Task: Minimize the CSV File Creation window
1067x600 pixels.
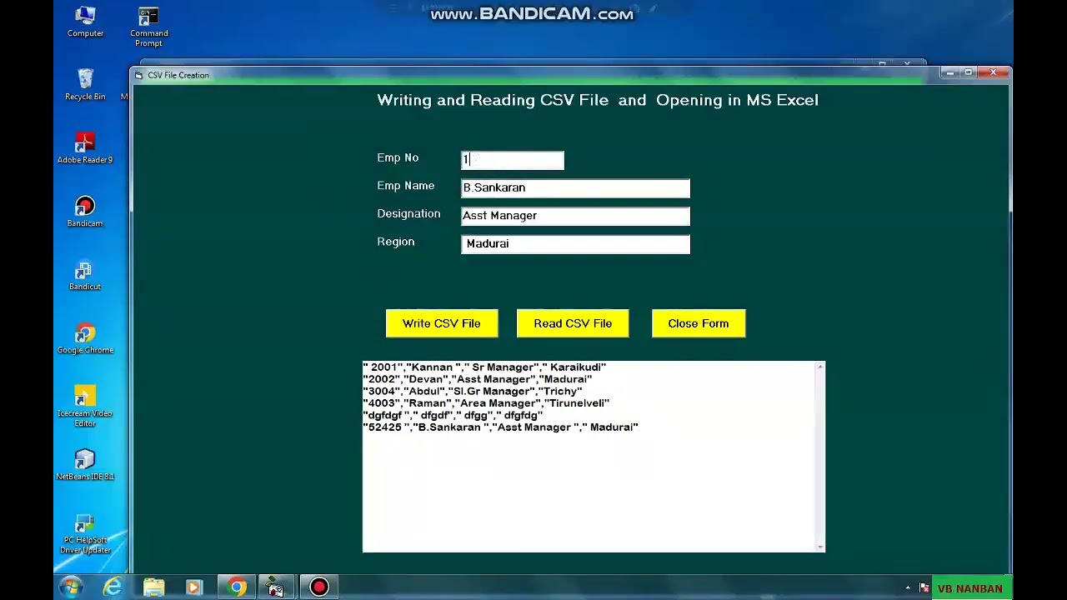Action: (x=949, y=73)
